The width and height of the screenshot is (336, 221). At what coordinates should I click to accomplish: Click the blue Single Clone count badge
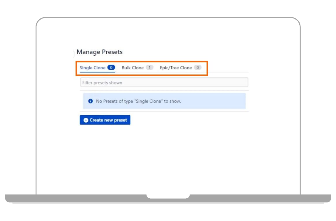tap(111, 68)
